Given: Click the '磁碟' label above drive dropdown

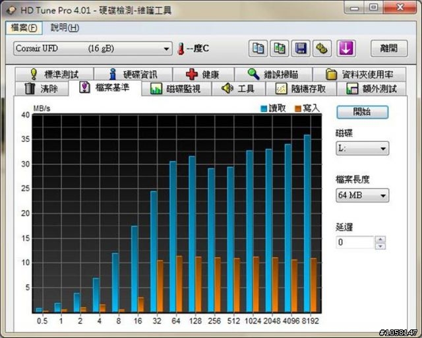Looking at the screenshot, I should [x=344, y=133].
